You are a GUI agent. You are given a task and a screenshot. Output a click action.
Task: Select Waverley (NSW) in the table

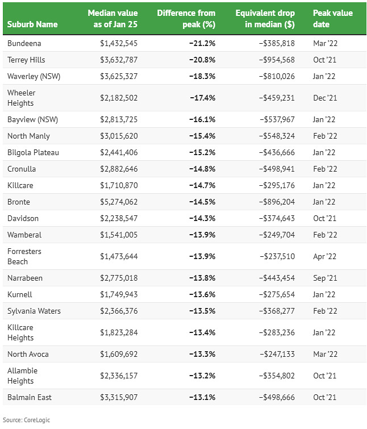(33, 76)
